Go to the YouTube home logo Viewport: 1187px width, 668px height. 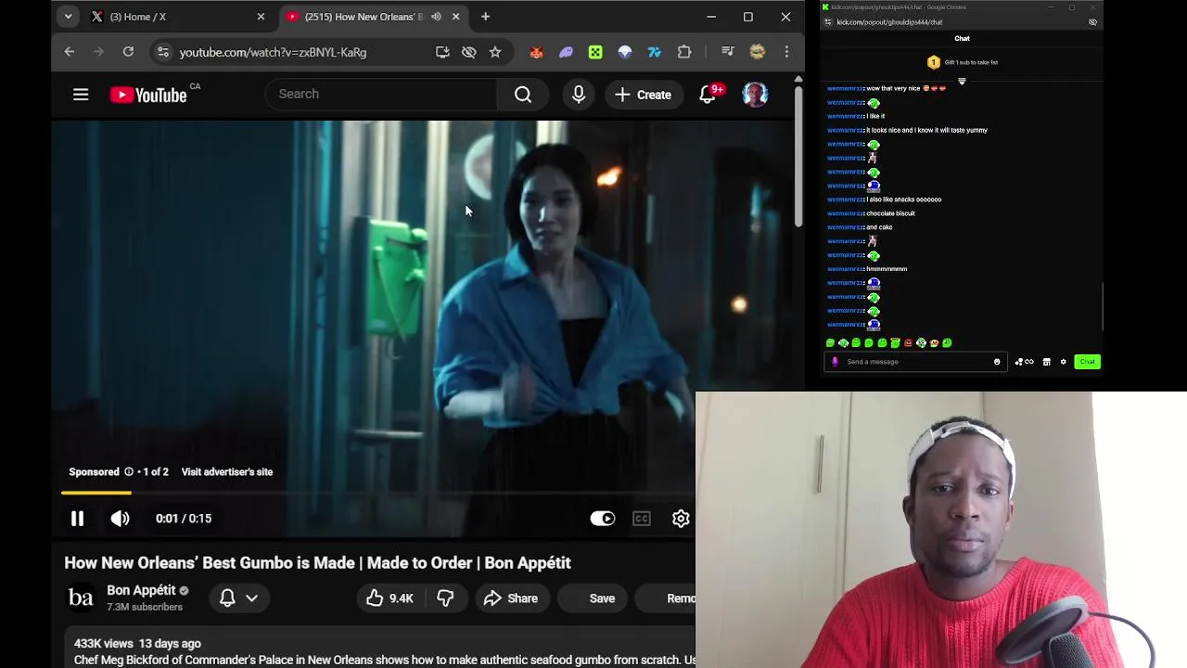point(148,95)
